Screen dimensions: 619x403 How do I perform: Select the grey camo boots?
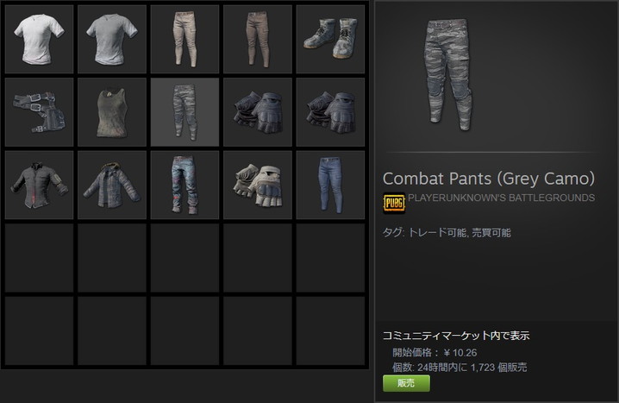click(x=330, y=39)
